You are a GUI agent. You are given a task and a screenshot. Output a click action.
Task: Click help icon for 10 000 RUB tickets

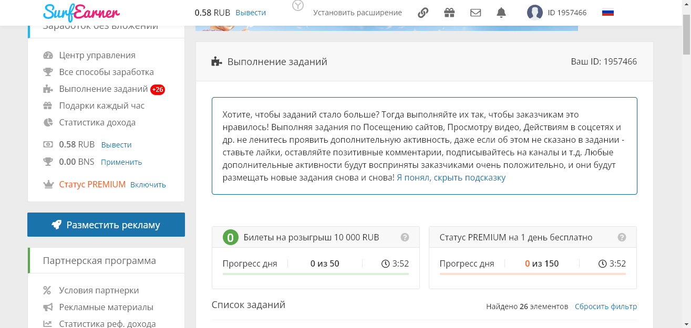click(405, 237)
